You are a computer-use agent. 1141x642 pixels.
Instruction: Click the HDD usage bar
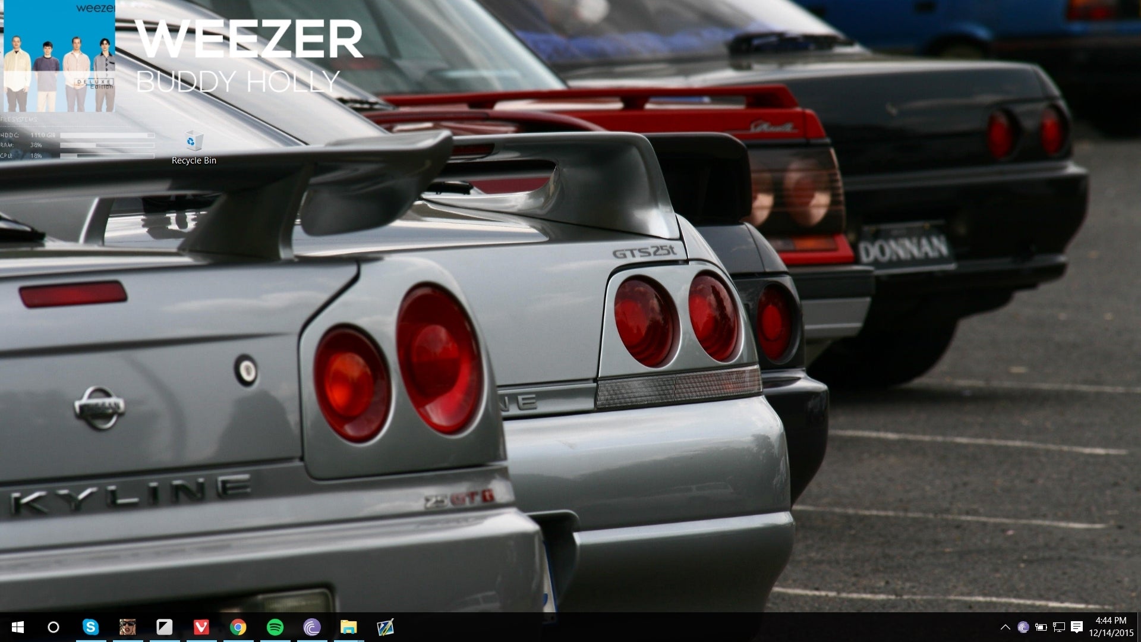coord(107,136)
